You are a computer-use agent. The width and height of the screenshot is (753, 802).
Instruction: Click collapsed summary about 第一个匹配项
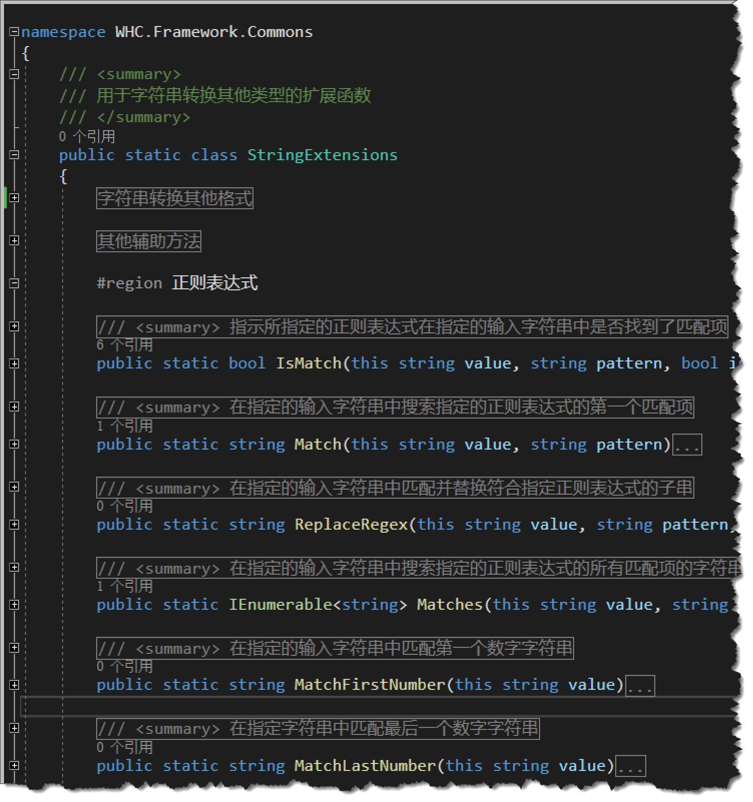click(395, 408)
